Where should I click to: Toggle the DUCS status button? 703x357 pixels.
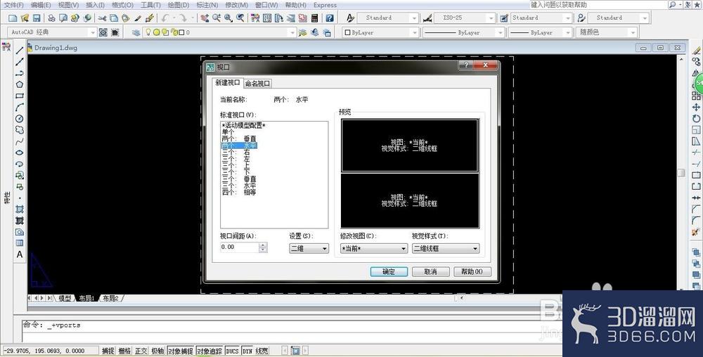click(232, 351)
